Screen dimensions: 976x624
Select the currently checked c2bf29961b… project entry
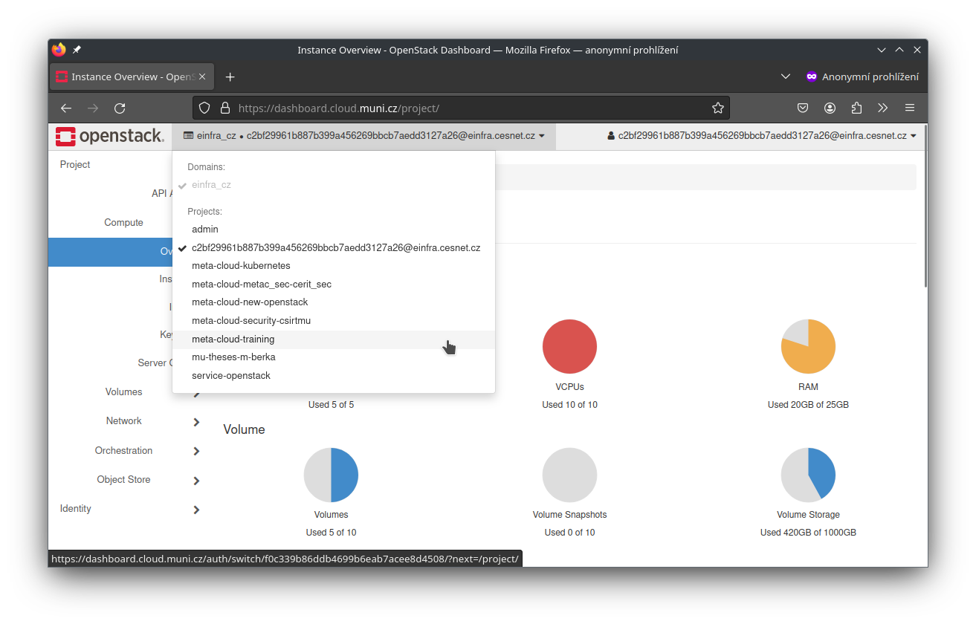click(x=335, y=248)
